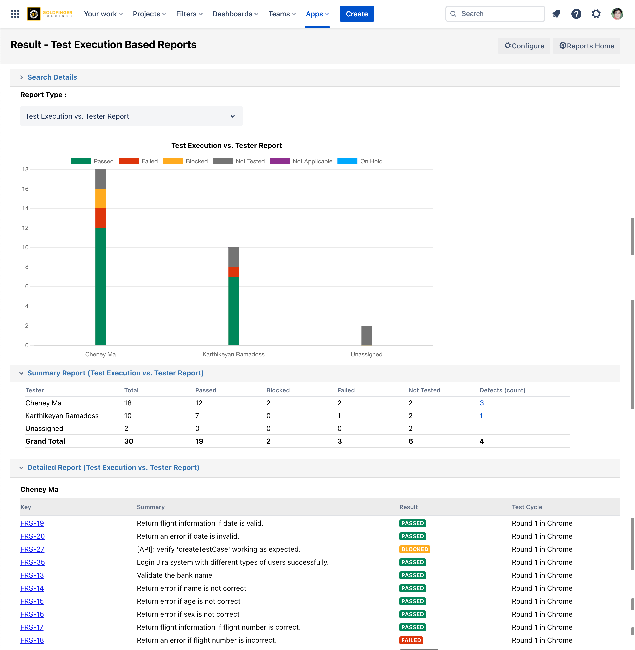The image size is (635, 650).
Task: Go to Reports Home
Action: 586,46
